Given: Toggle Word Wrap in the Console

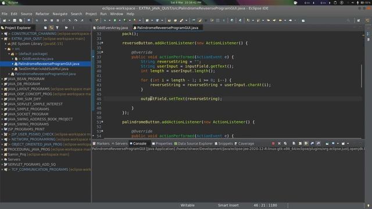Looking at the screenshot, I should click(x=306, y=143).
